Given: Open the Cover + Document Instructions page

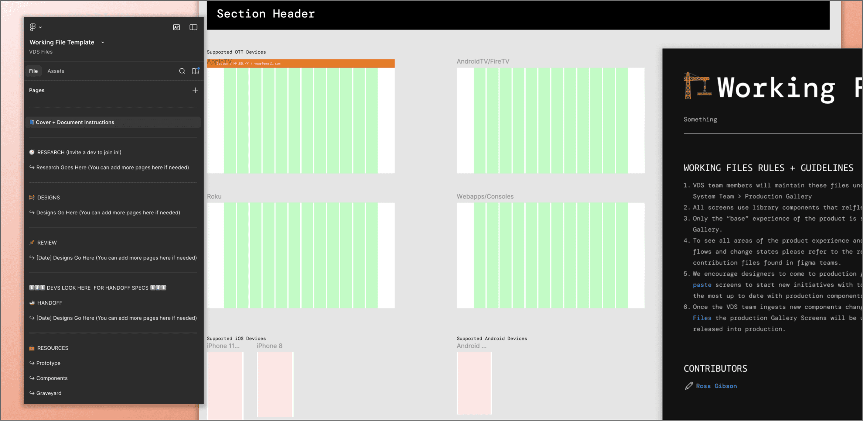Looking at the screenshot, I should point(75,122).
